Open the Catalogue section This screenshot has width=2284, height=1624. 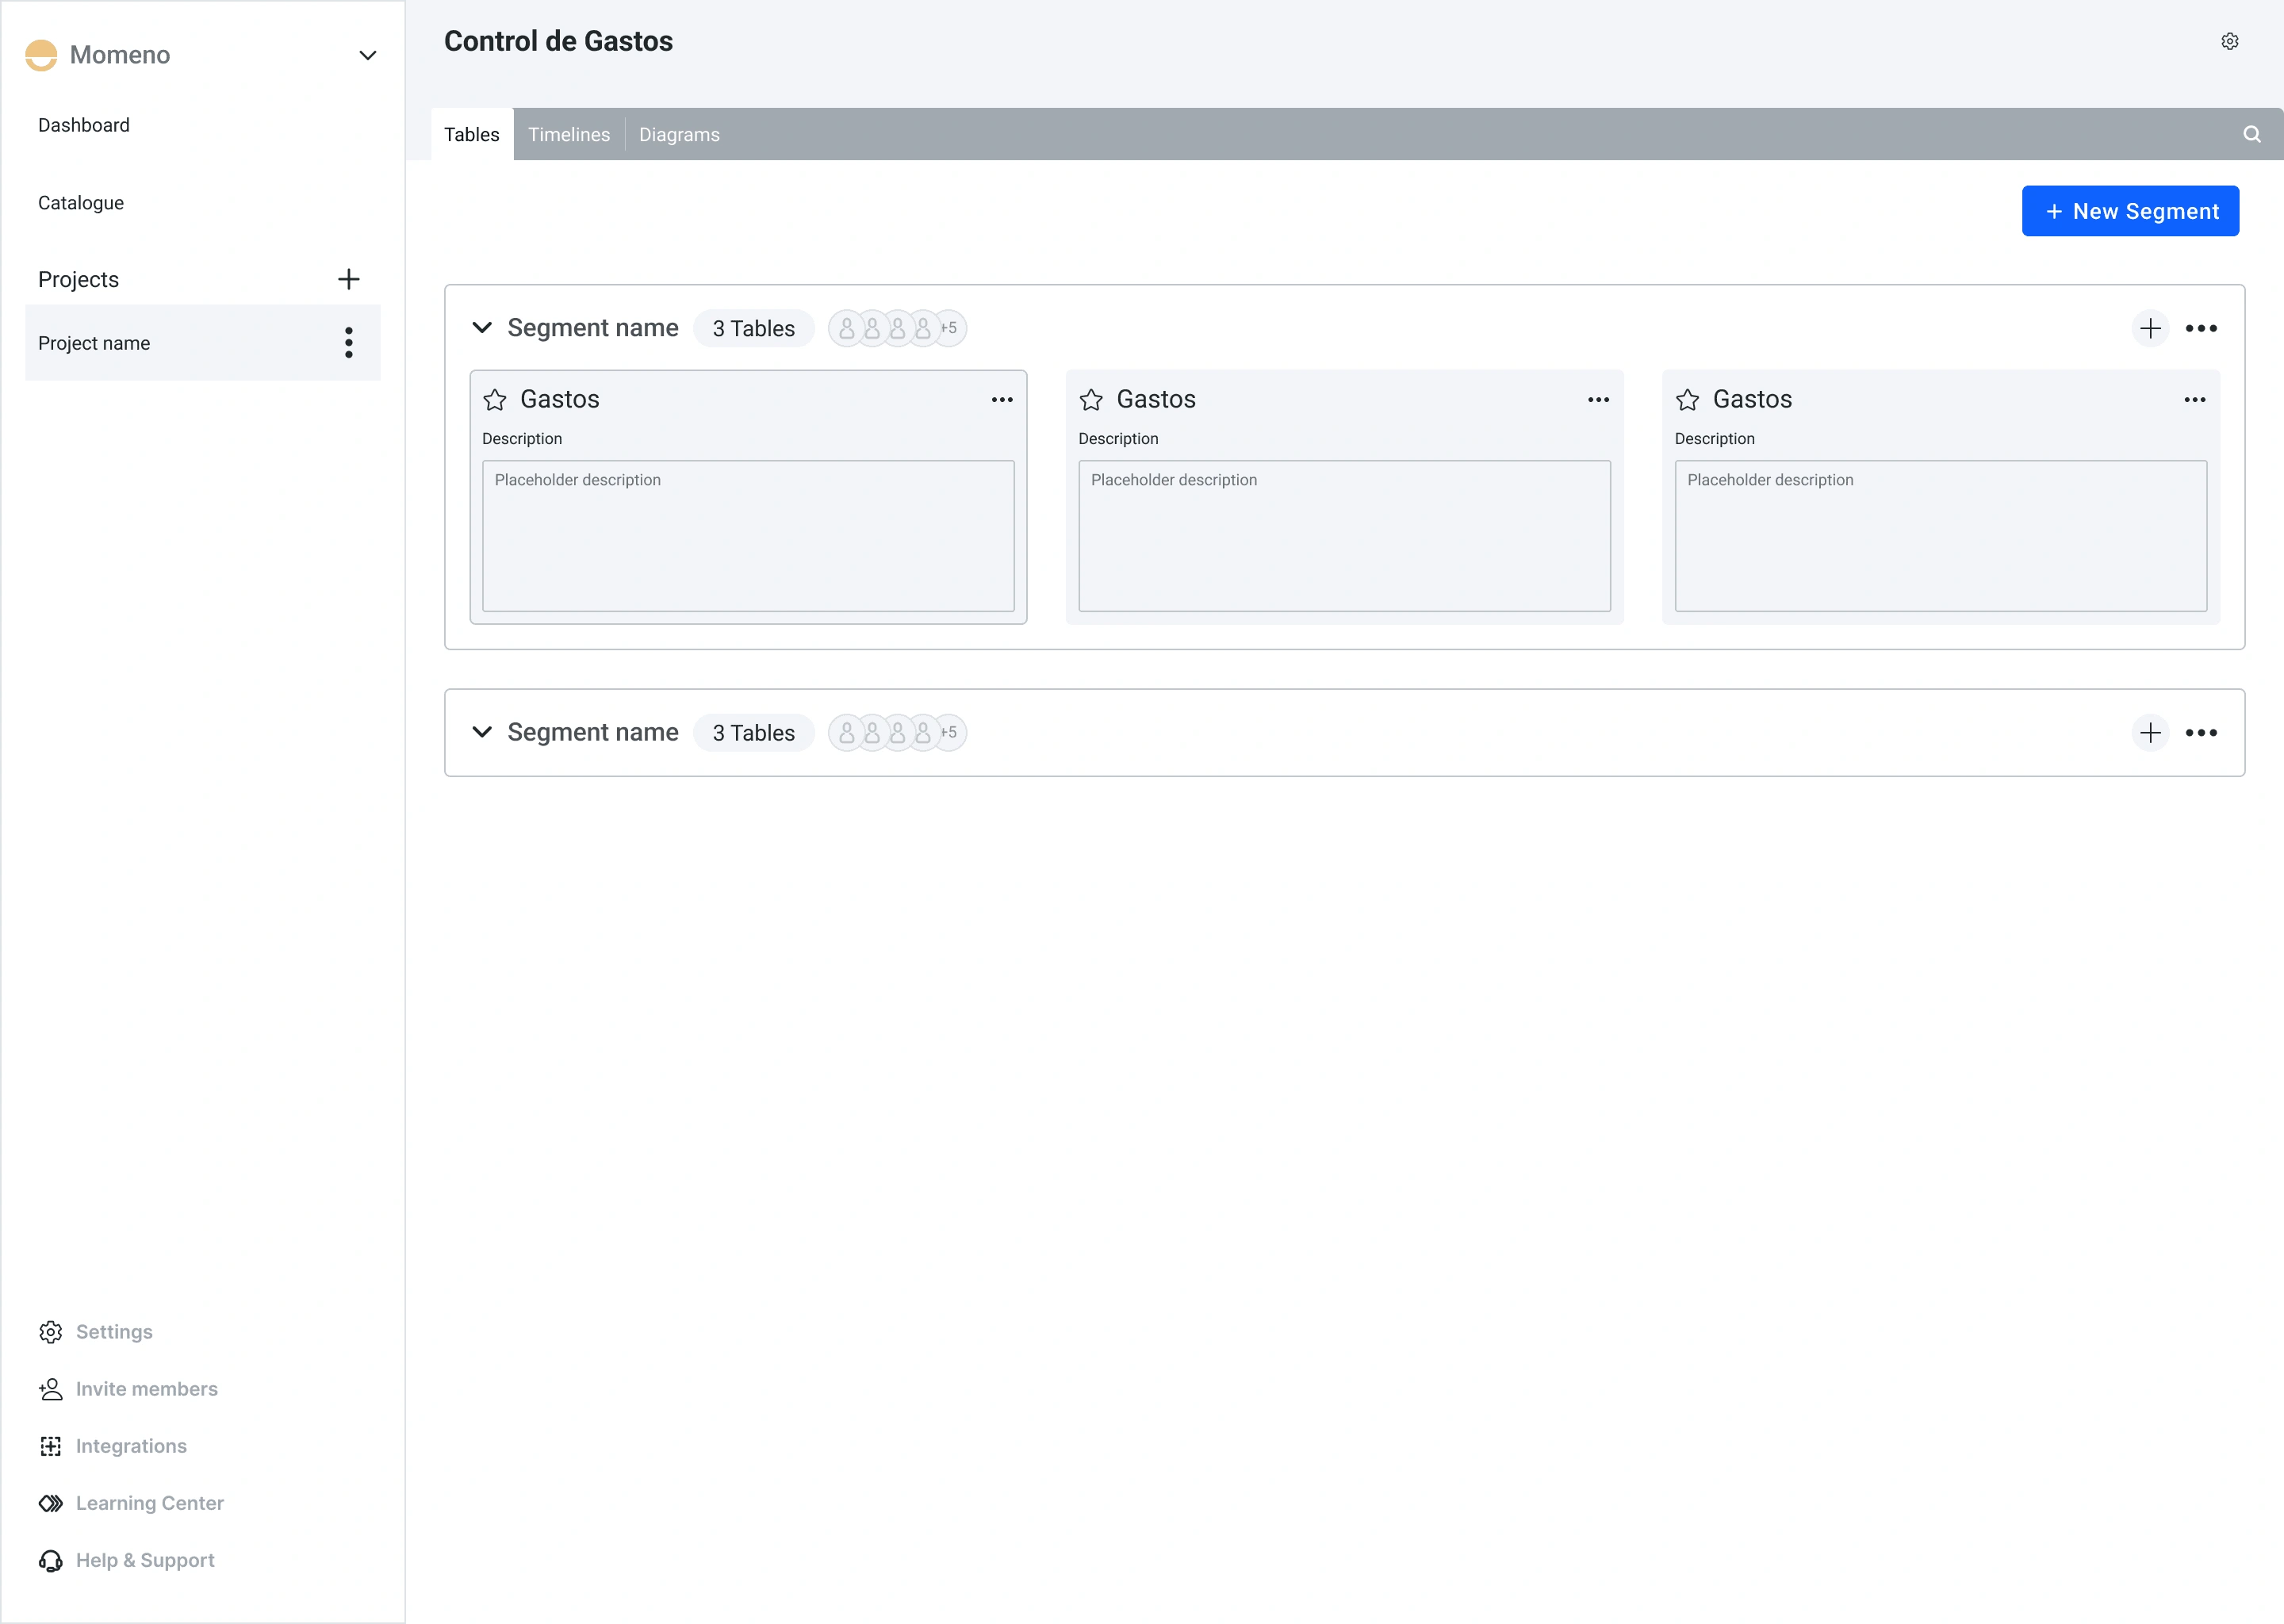click(81, 202)
